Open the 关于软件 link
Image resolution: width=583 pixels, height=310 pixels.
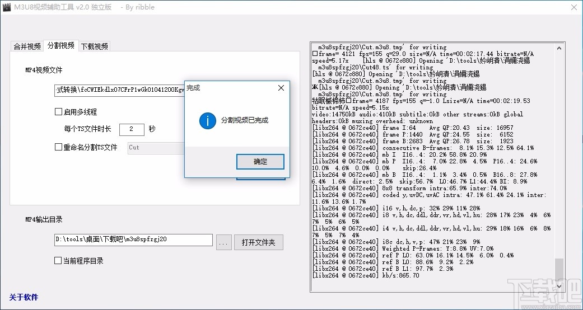pyautogui.click(x=24, y=297)
